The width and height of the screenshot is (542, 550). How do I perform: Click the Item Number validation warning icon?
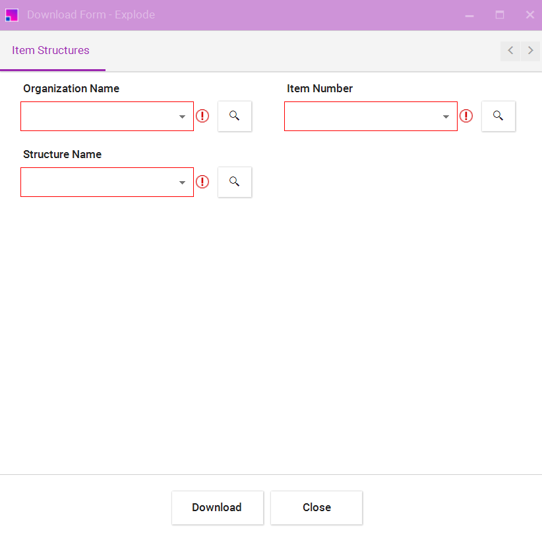click(x=466, y=116)
